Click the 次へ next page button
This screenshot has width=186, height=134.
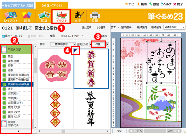click(x=172, y=131)
